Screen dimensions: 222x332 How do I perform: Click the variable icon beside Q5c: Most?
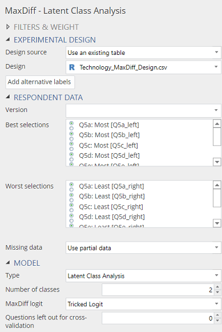71,146
